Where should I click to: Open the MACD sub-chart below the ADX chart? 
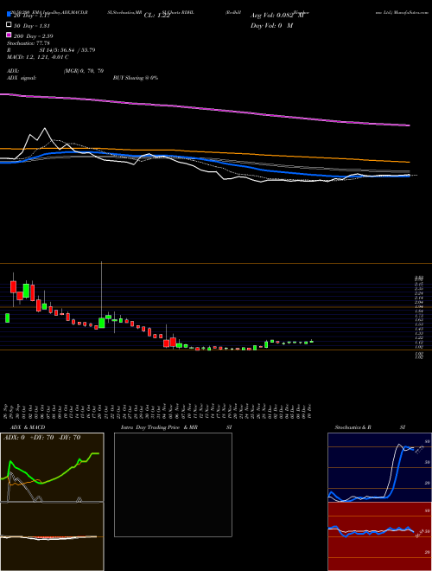[52, 536]
